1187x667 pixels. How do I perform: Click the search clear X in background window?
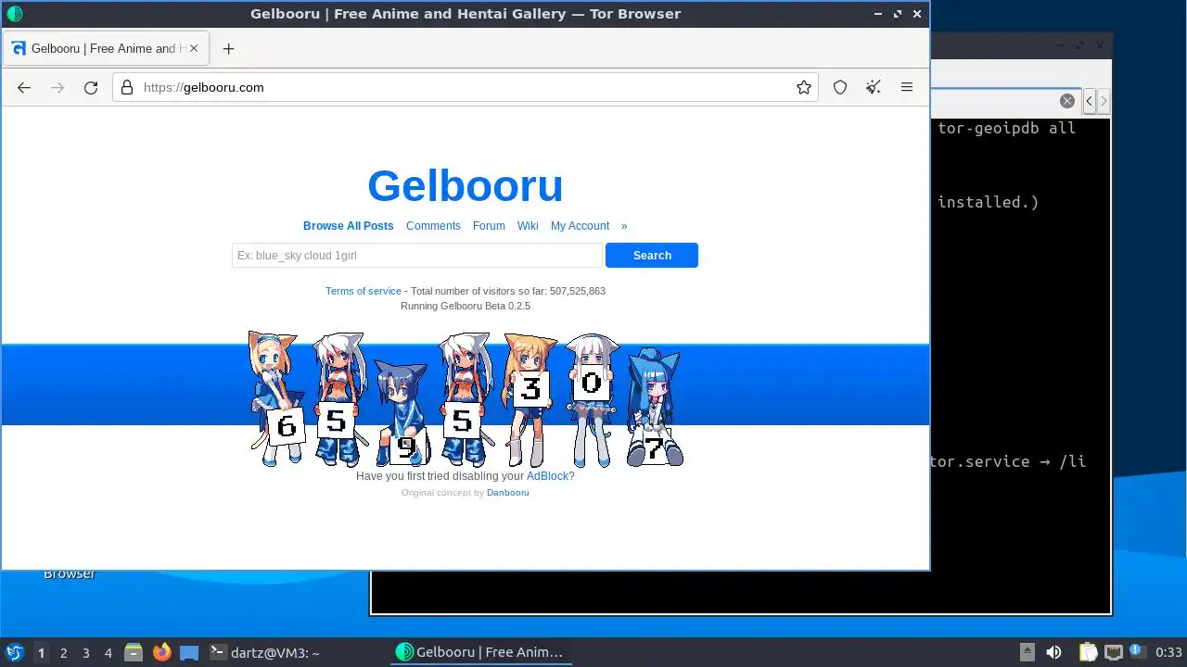pyautogui.click(x=1067, y=101)
